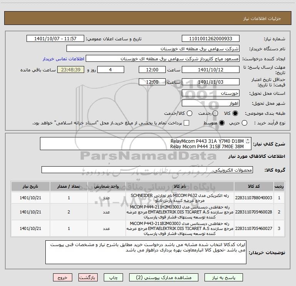Tick the Islamic treasury payment checkbox

[x=186, y=123]
